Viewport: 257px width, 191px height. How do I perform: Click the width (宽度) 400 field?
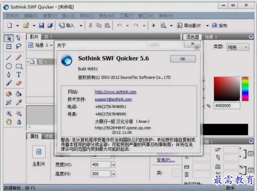tap(101, 165)
